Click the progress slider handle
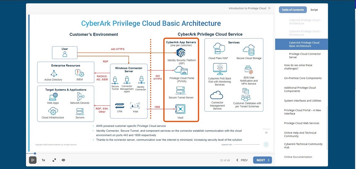The width and height of the screenshot is (356, 169). (x=35, y=153)
